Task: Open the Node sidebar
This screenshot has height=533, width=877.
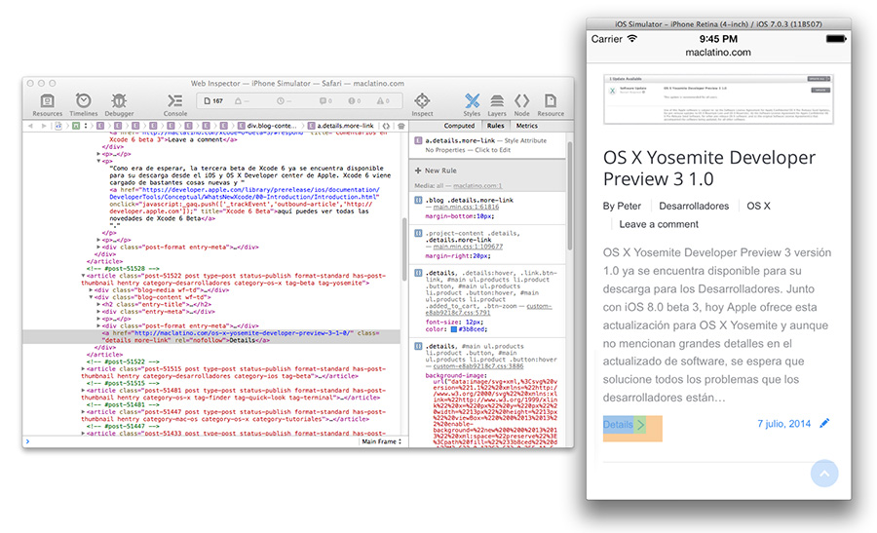Action: [x=522, y=104]
